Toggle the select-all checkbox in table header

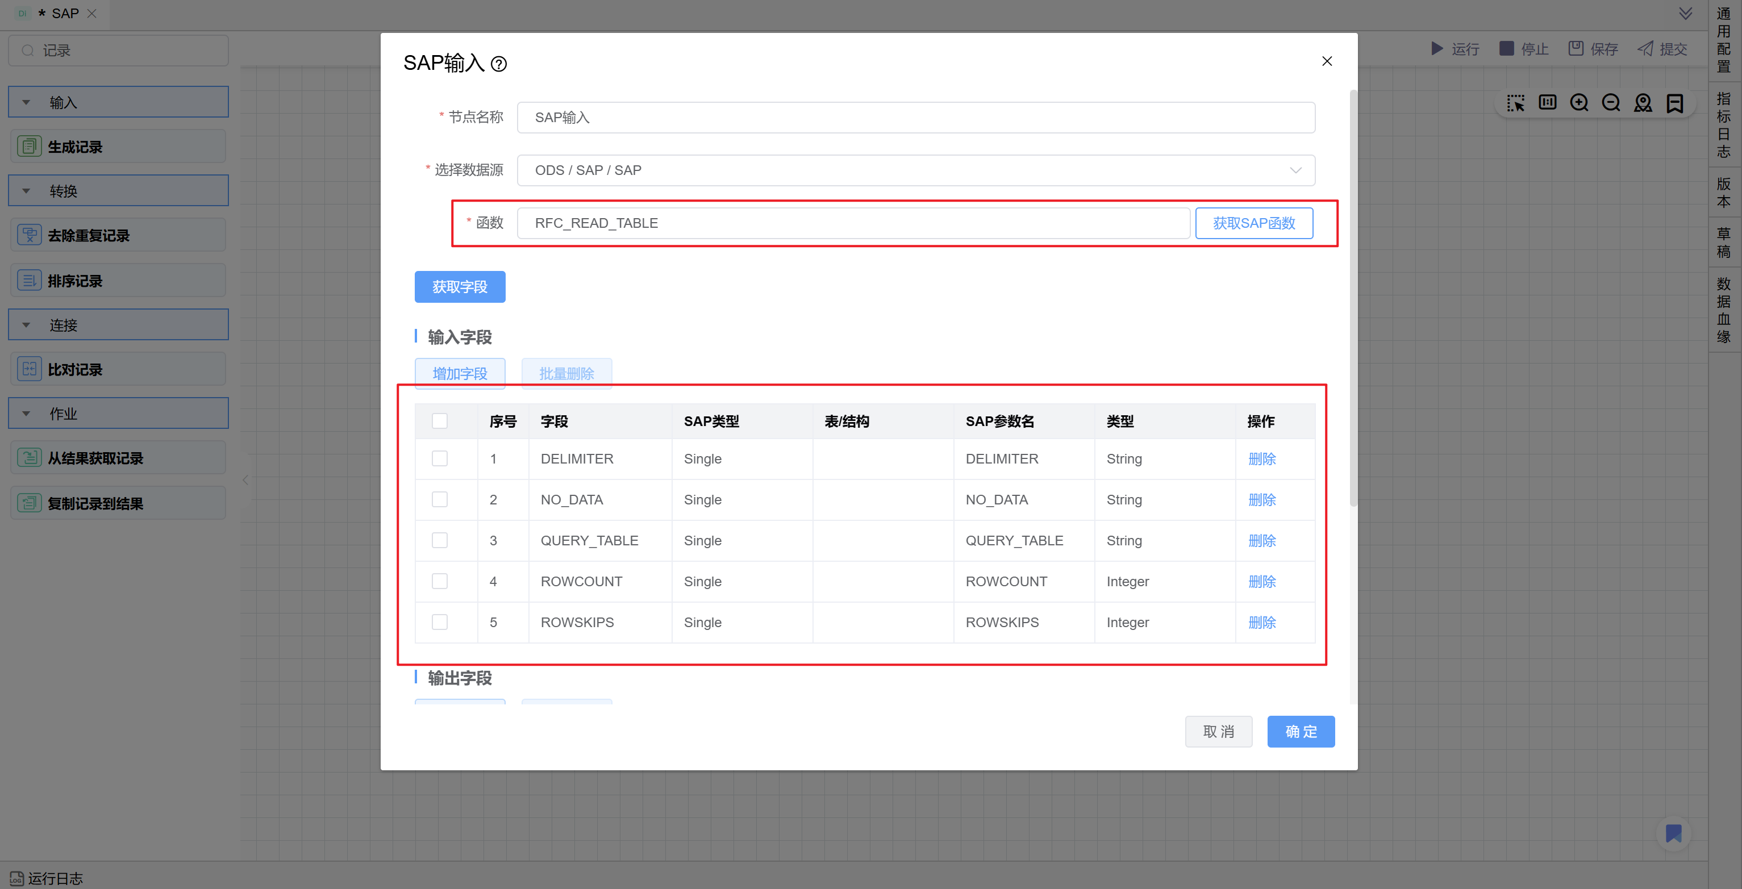(x=440, y=421)
